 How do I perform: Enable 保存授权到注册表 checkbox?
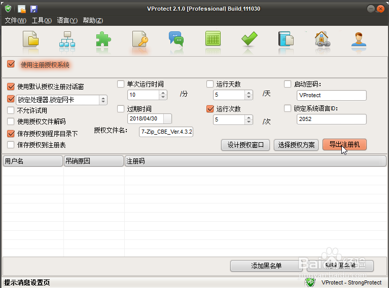tap(11, 145)
